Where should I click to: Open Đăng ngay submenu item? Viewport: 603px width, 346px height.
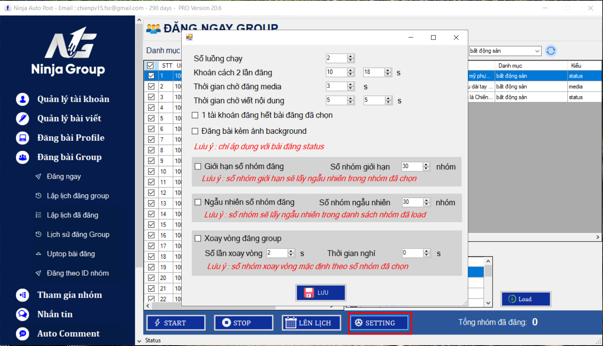pos(64,177)
